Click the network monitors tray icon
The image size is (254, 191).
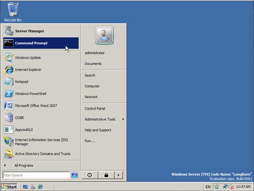click(x=225, y=187)
